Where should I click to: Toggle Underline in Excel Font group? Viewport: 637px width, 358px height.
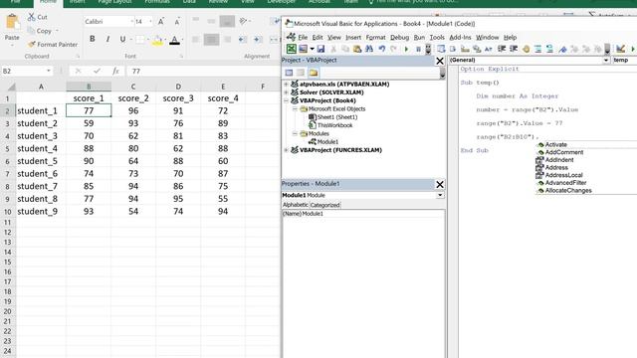tap(122, 39)
